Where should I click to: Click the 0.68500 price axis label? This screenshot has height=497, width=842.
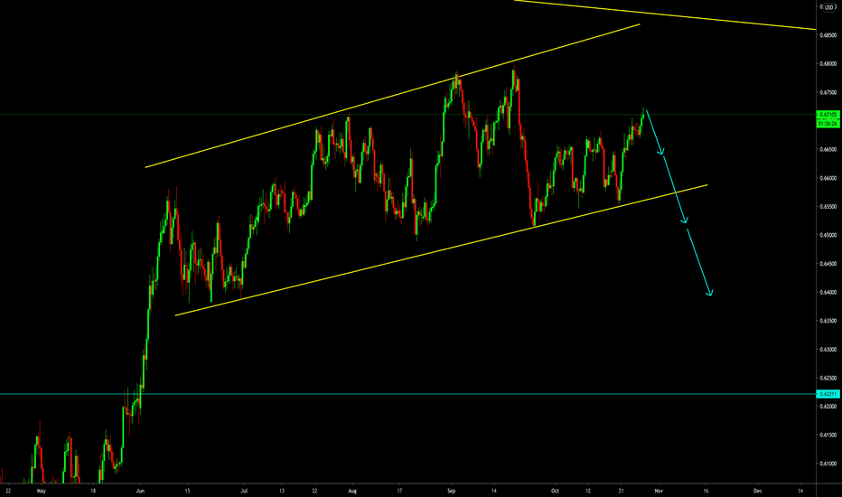click(x=828, y=35)
